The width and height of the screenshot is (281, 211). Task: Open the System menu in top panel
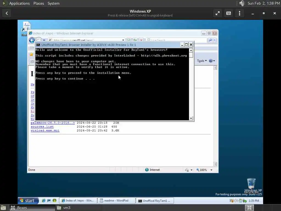coord(54,3)
